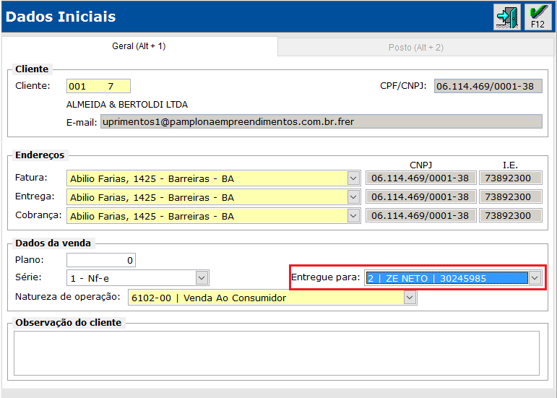
Task: Open the Natureza de operação dropdown arrow
Action: (x=410, y=298)
